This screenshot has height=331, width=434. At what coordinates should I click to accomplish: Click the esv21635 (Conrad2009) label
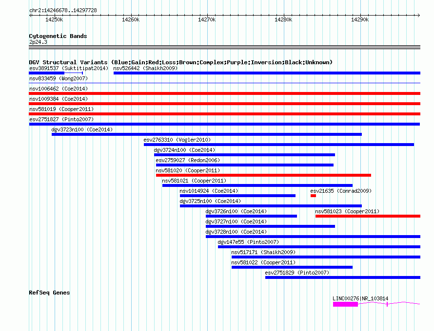coord(341,191)
